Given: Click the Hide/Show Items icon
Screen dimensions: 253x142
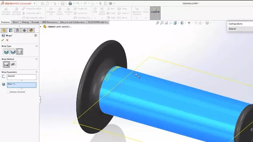Looking at the screenshot, I should (189, 23).
